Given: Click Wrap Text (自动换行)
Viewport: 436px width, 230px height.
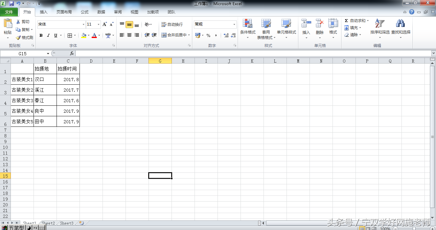Looking at the screenshot, I should 172,25.
